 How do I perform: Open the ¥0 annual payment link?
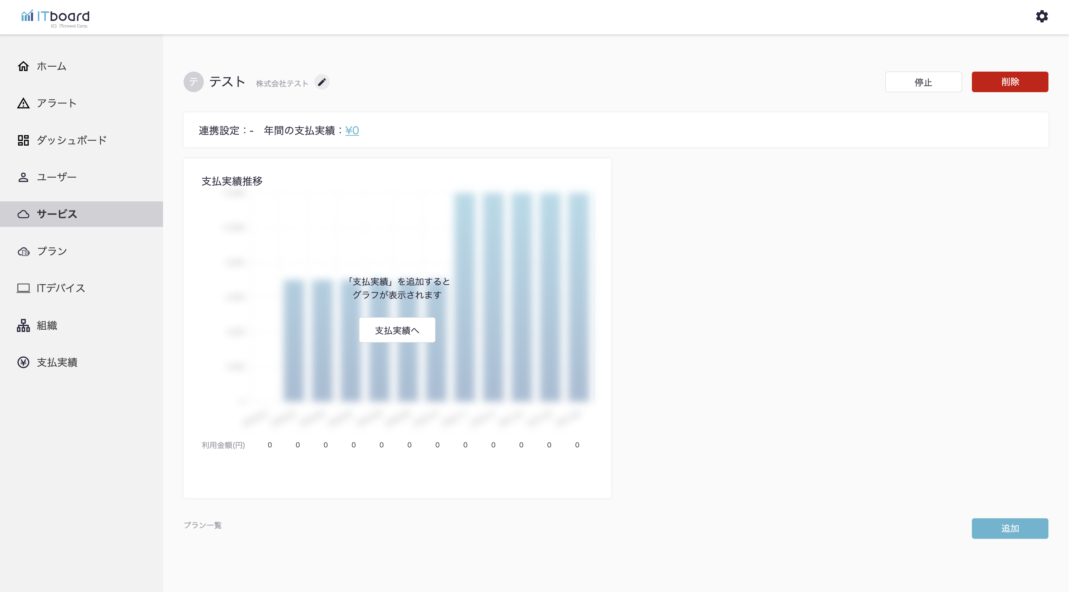[352, 131]
